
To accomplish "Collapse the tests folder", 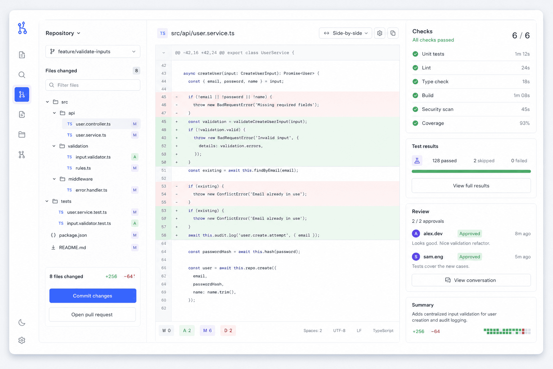I will 47,201.
